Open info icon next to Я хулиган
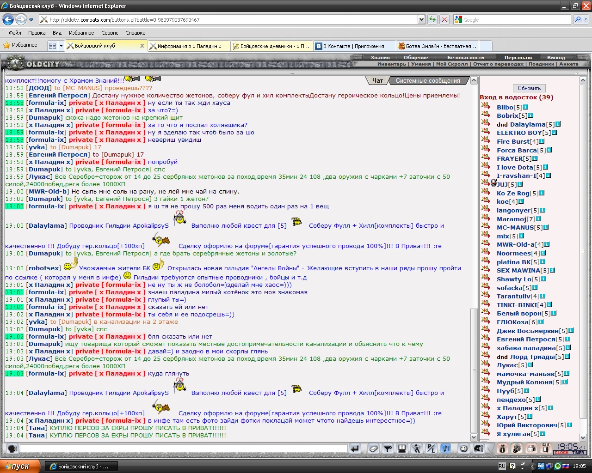The height and width of the screenshot is (473, 592). (x=543, y=434)
